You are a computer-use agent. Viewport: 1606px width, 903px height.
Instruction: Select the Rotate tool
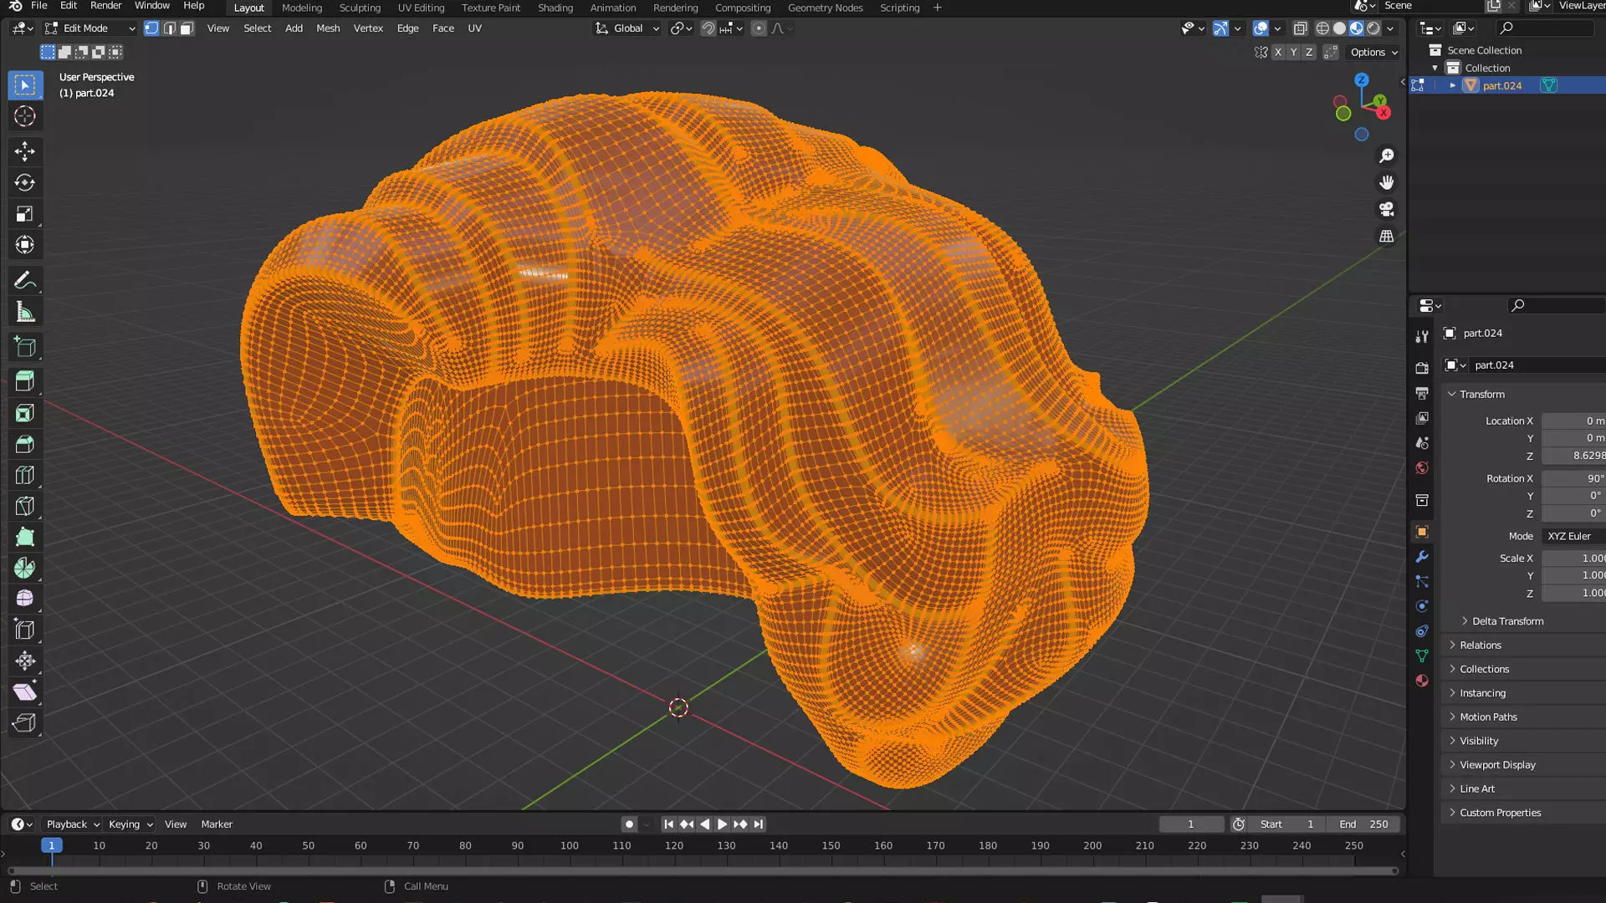coord(24,182)
